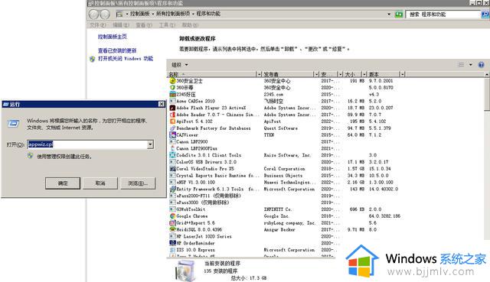This screenshot has width=490, height=282.
Task: Click the Google Chrome icon in list
Action: point(172,216)
